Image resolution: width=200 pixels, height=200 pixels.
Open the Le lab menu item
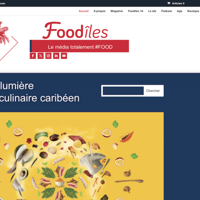(152, 11)
